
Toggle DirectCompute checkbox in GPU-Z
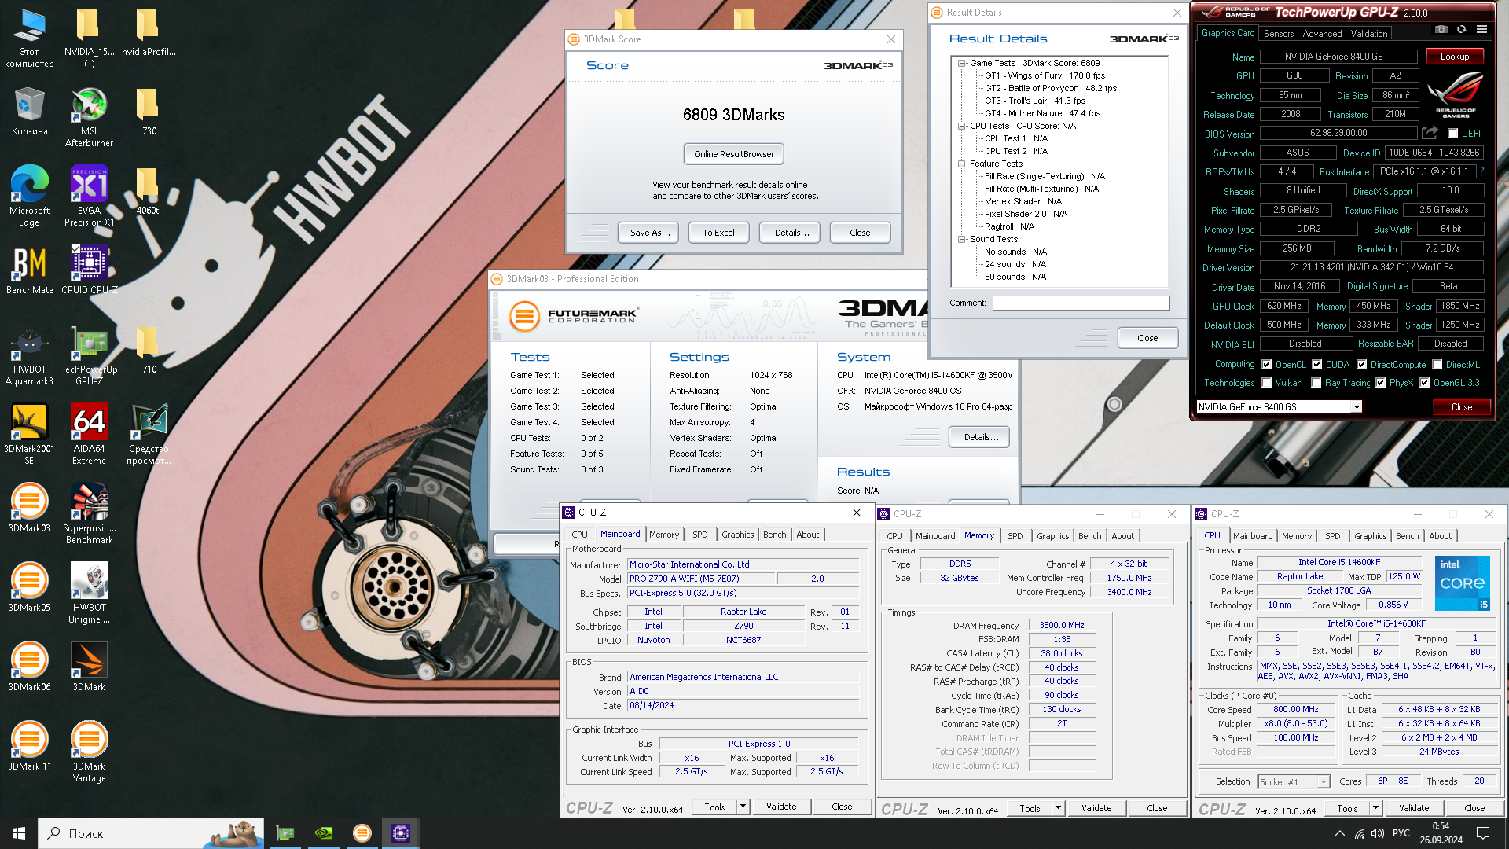point(1361,365)
